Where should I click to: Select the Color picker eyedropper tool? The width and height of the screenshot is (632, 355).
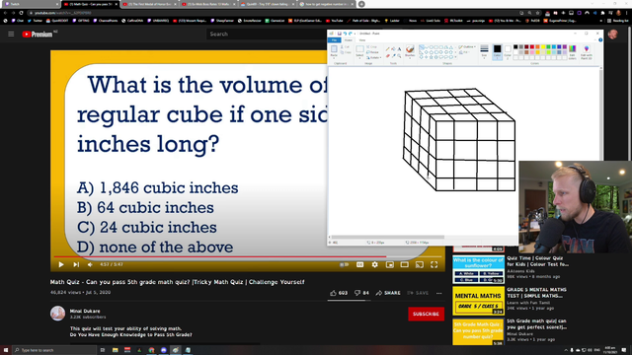(x=393, y=56)
